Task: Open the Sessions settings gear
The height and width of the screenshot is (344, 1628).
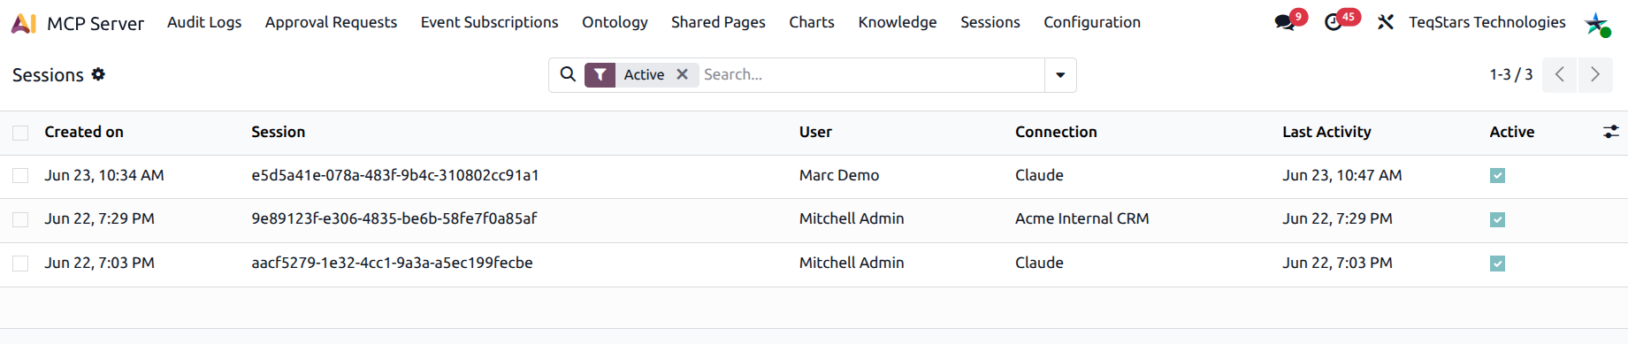Action: click(98, 74)
